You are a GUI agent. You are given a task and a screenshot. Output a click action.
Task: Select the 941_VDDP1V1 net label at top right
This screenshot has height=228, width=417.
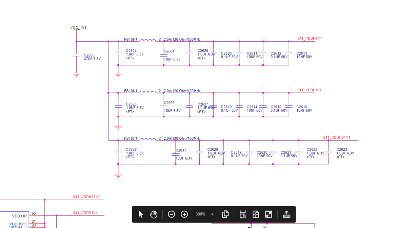(310, 39)
